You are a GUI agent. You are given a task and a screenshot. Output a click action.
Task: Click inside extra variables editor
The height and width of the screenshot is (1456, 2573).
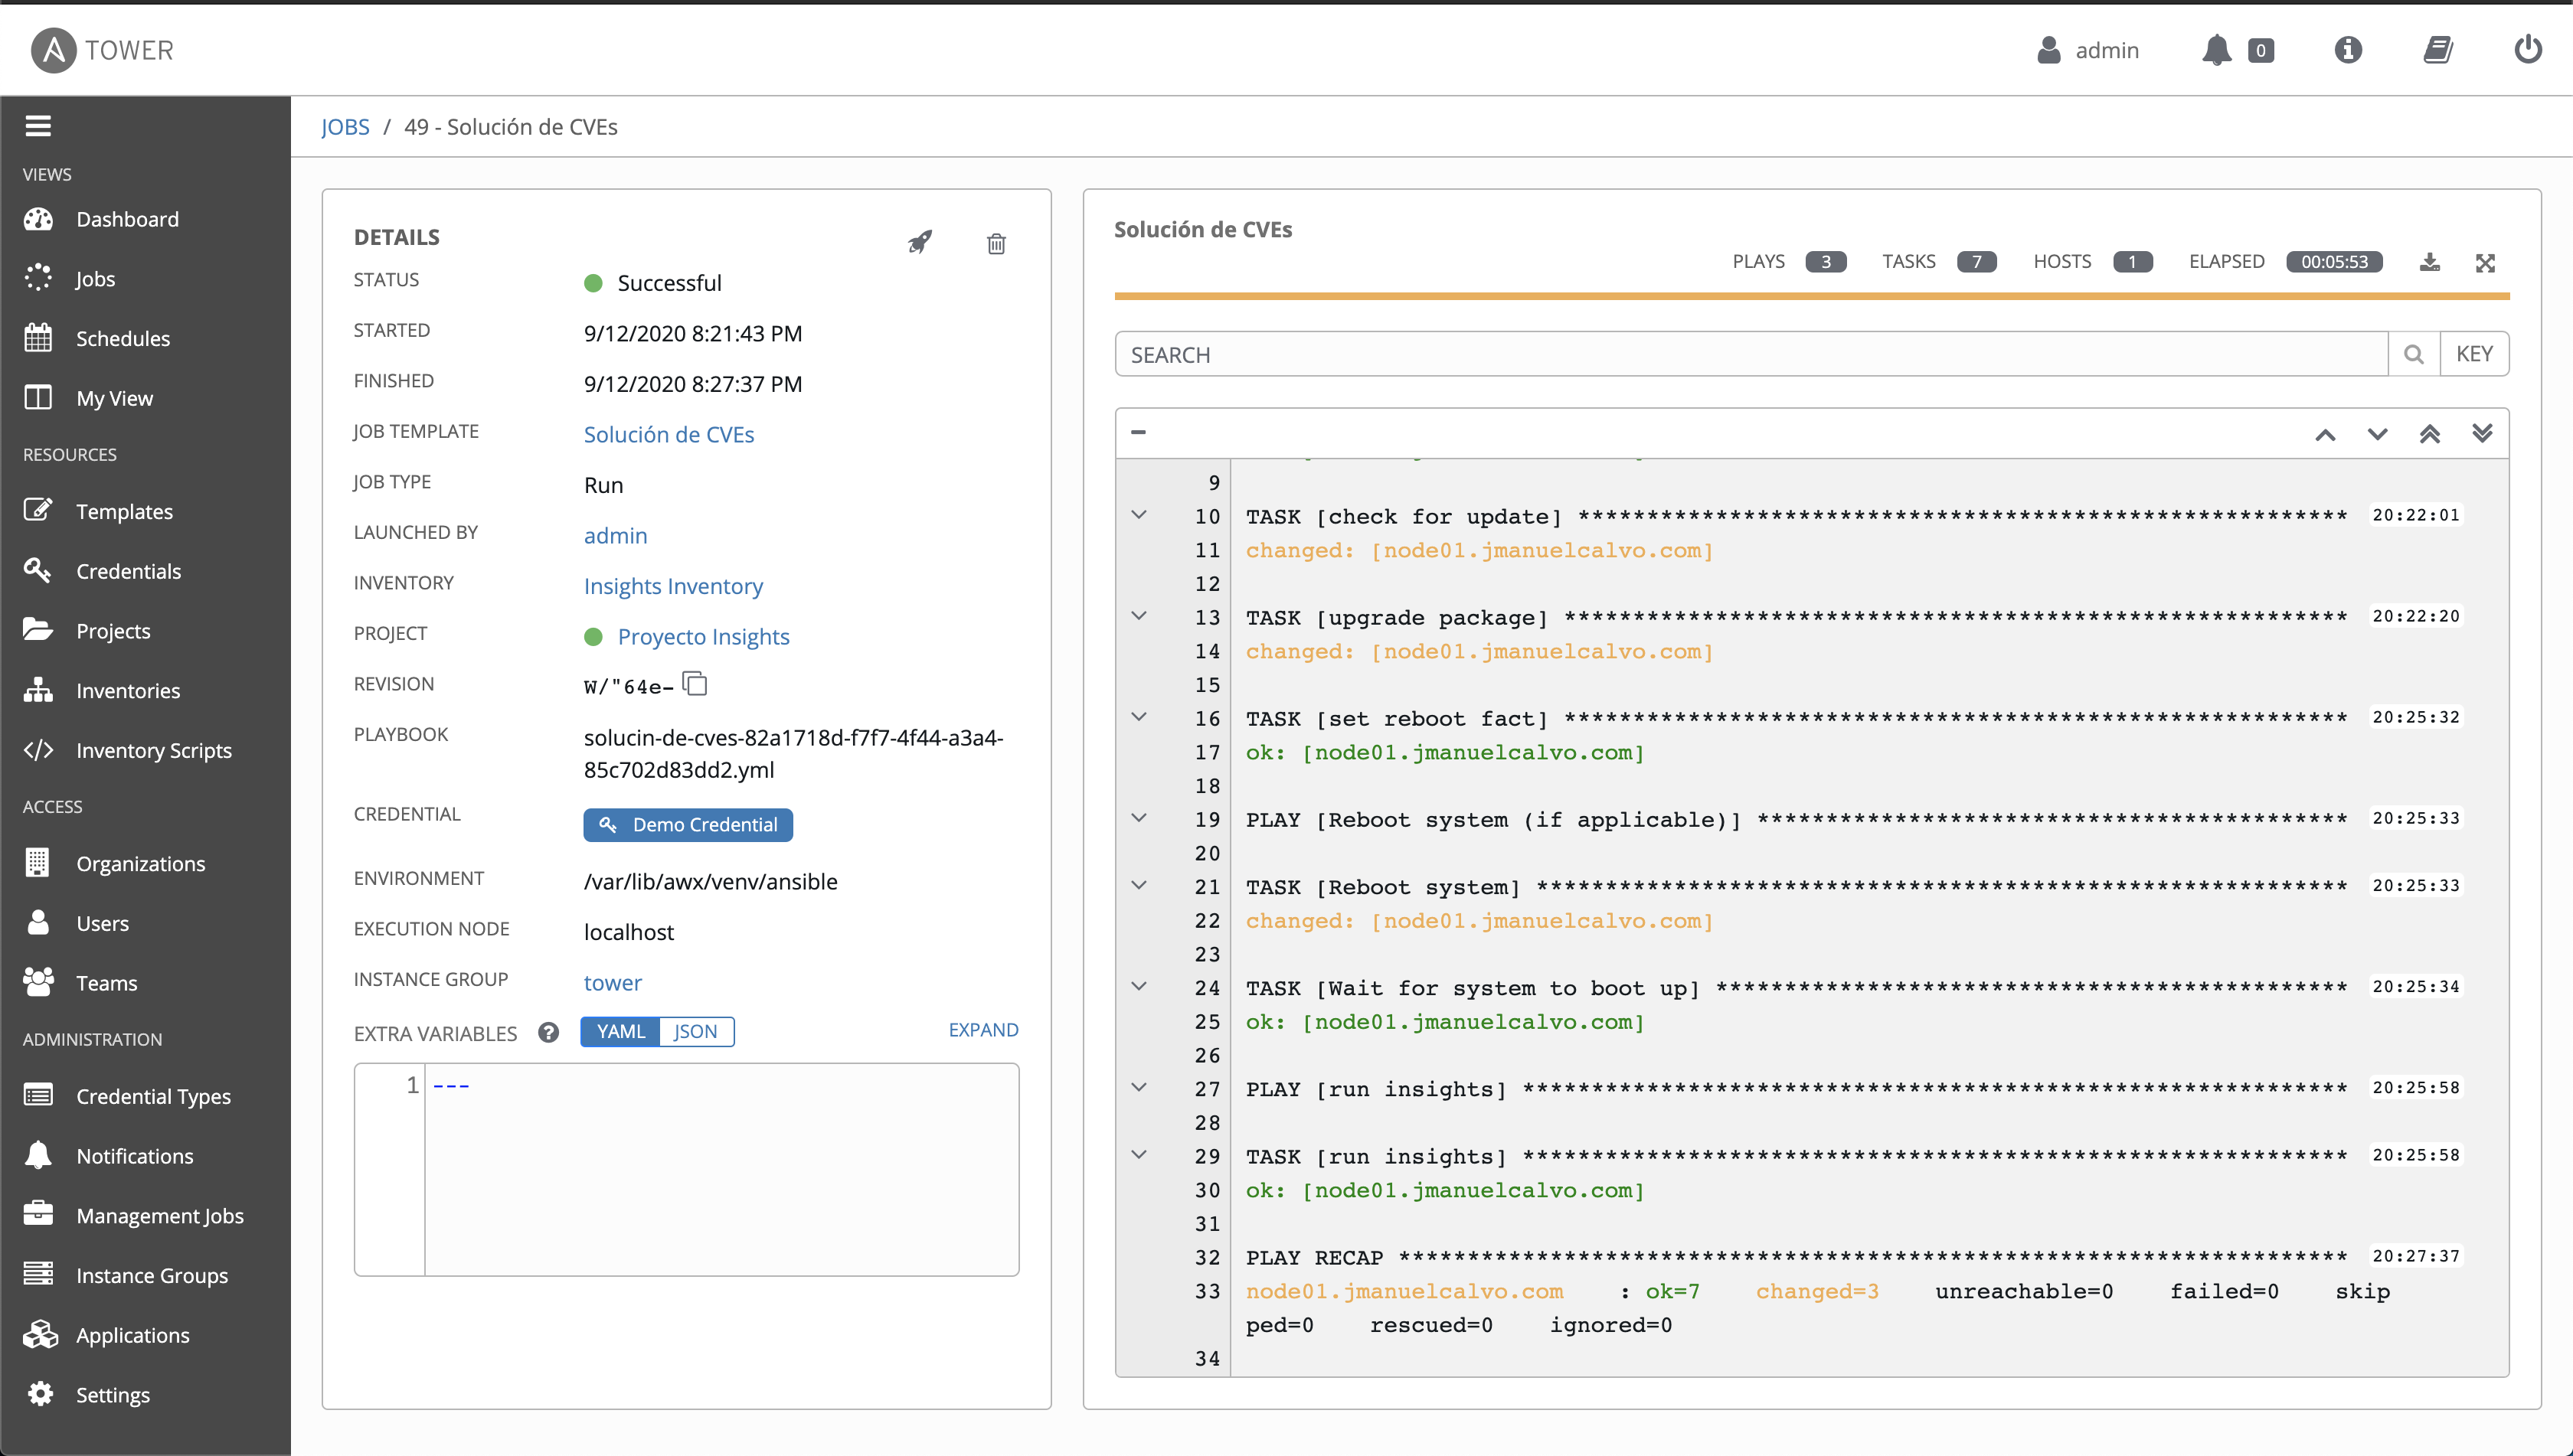pos(721,1169)
